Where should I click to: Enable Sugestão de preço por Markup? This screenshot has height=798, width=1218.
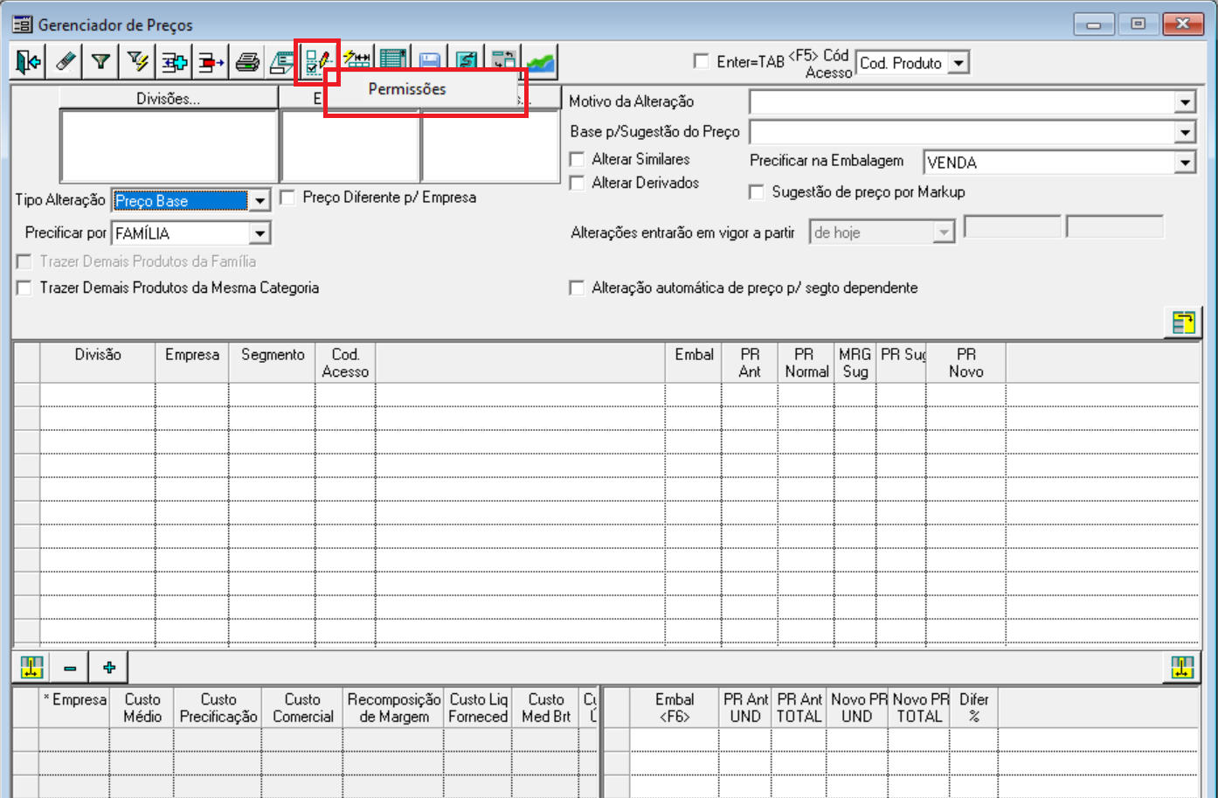tap(757, 191)
